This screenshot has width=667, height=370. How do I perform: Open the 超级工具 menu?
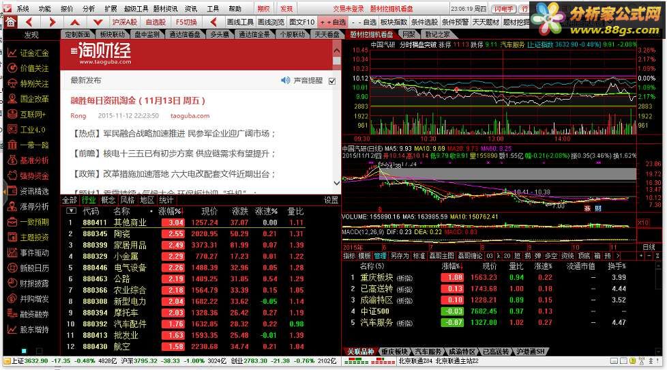(136, 8)
